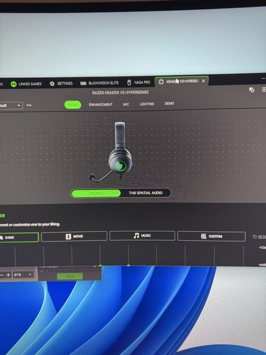
Task: Switch audio mode to THX Spatial Audio
Action: click(146, 193)
